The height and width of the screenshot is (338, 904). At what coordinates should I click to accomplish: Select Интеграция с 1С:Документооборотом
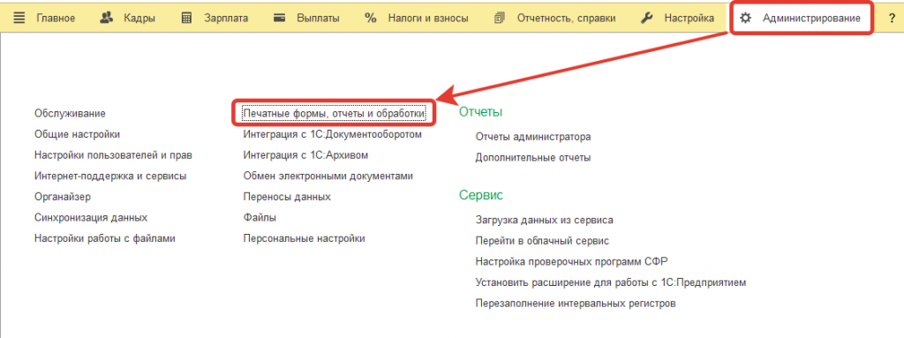coord(333,134)
